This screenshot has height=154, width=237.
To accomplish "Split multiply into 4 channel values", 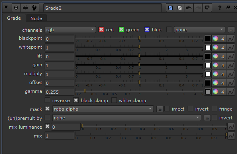I will coord(223,74).
